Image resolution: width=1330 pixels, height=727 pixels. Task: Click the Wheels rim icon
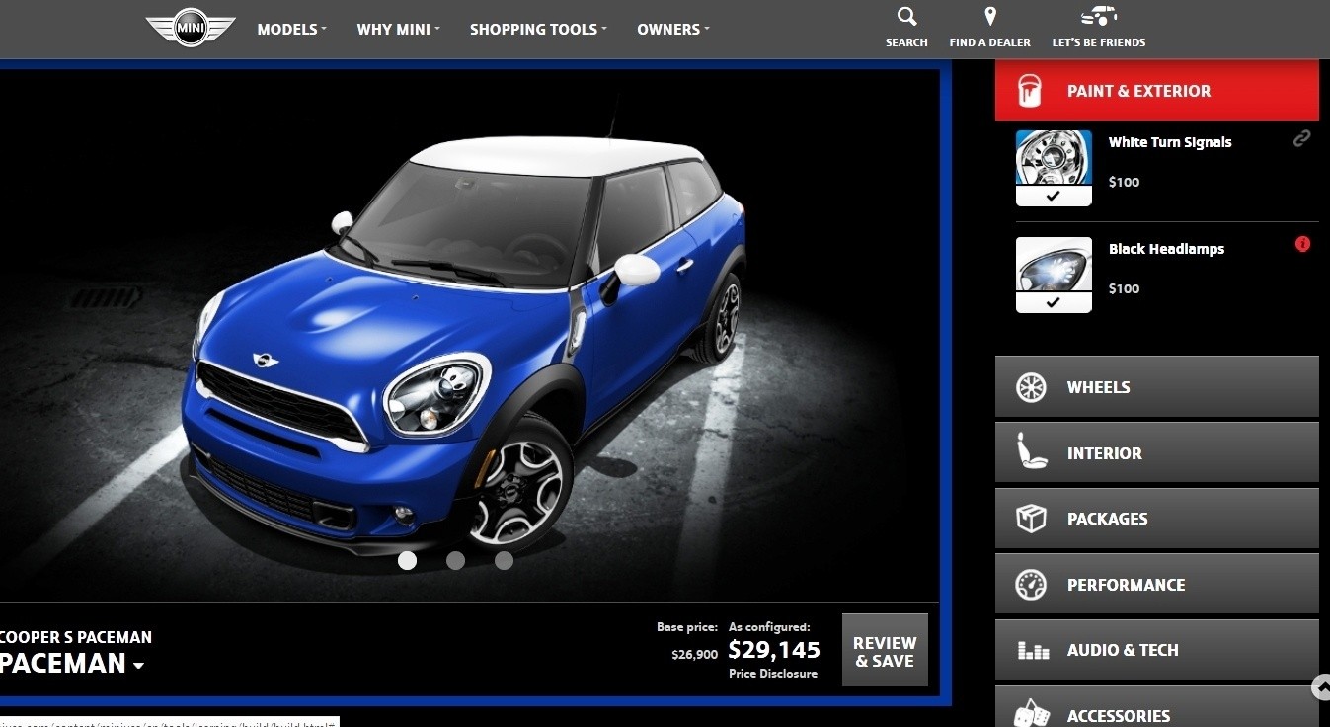coord(1031,387)
